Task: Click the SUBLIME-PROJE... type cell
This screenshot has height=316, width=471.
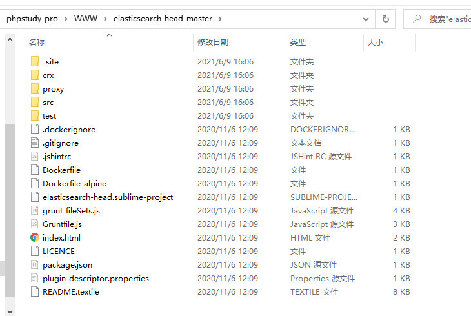Action: click(324, 197)
